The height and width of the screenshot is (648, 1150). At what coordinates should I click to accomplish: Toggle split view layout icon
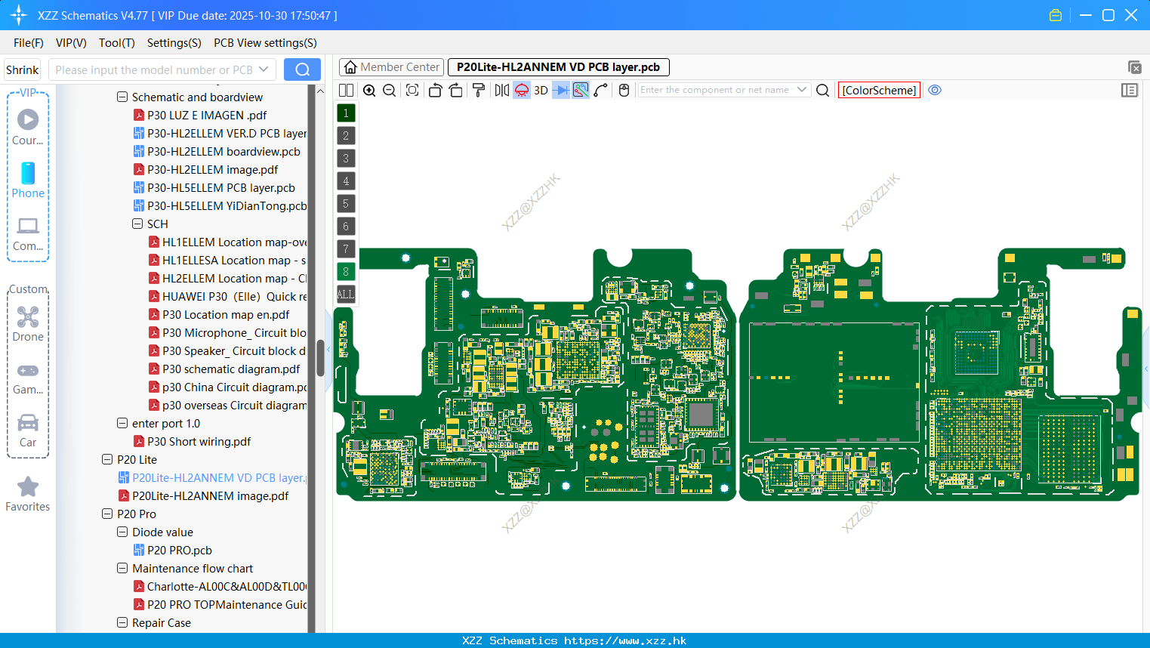346,91
